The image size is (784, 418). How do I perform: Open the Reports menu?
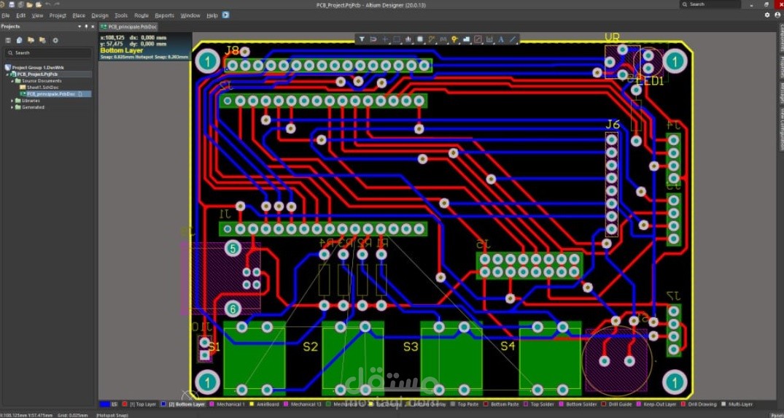click(x=165, y=15)
